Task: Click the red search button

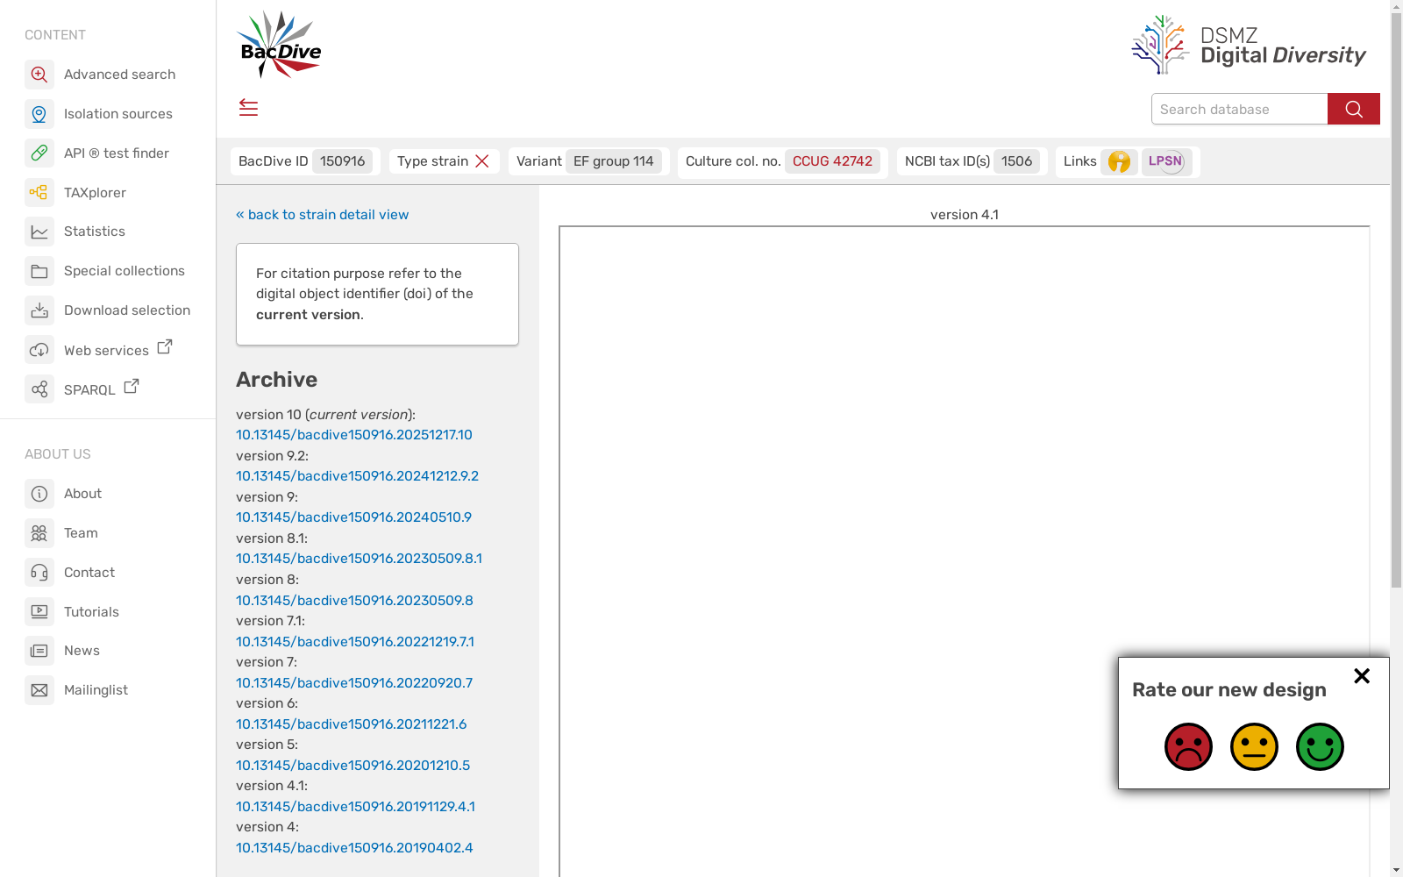Action: pos(1353,109)
